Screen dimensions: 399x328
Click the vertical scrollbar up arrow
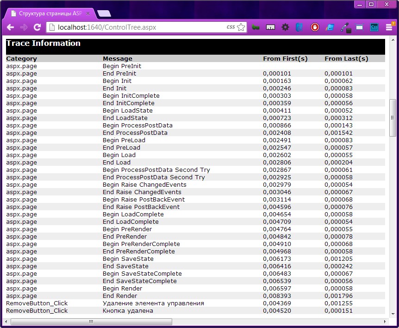coord(393,40)
